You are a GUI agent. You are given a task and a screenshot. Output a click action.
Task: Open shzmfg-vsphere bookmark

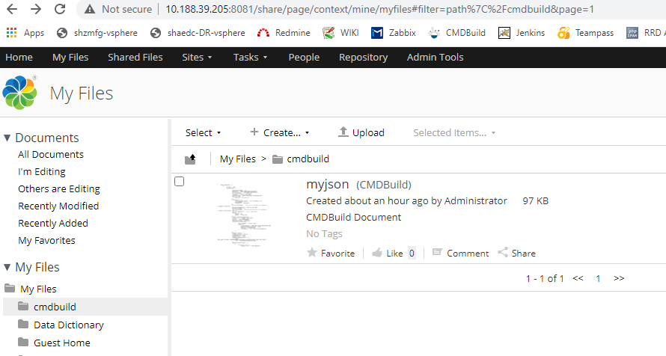click(97, 33)
